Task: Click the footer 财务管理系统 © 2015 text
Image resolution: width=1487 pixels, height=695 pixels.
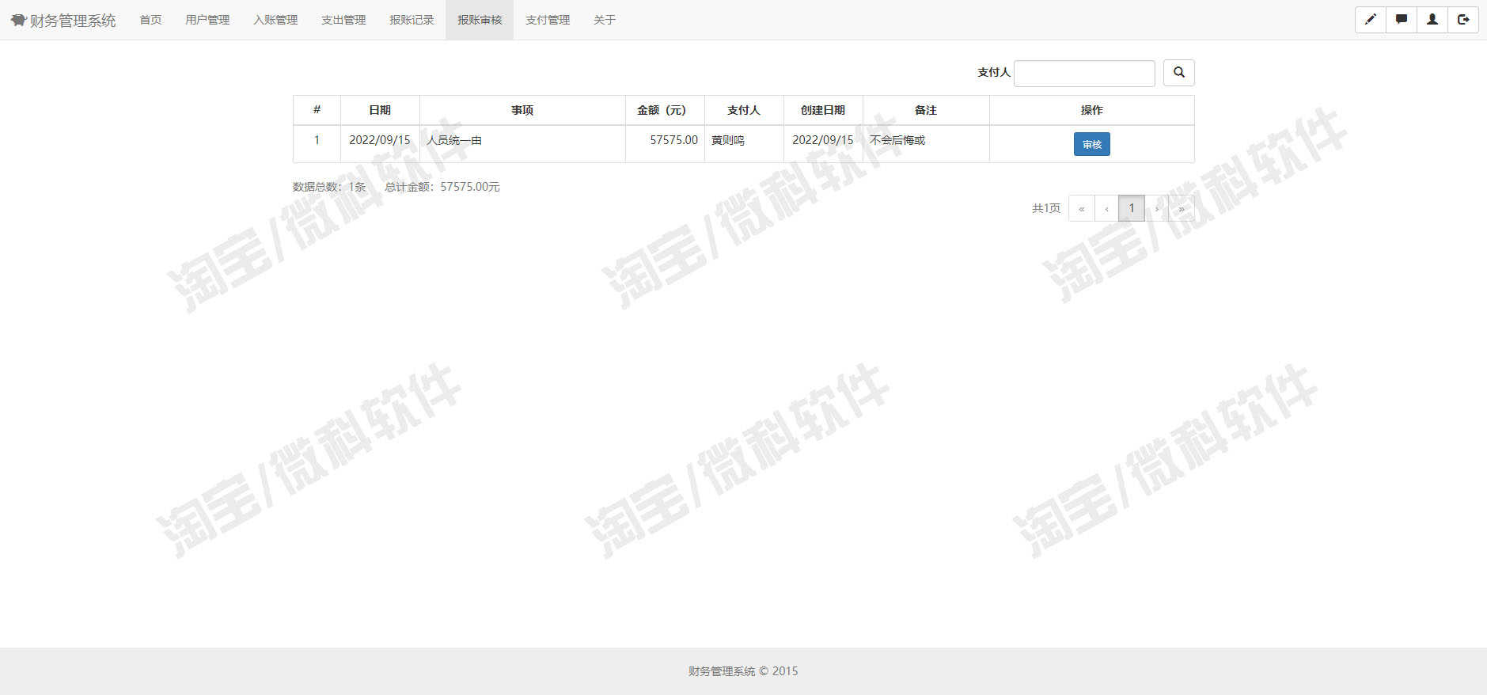Action: pos(743,671)
